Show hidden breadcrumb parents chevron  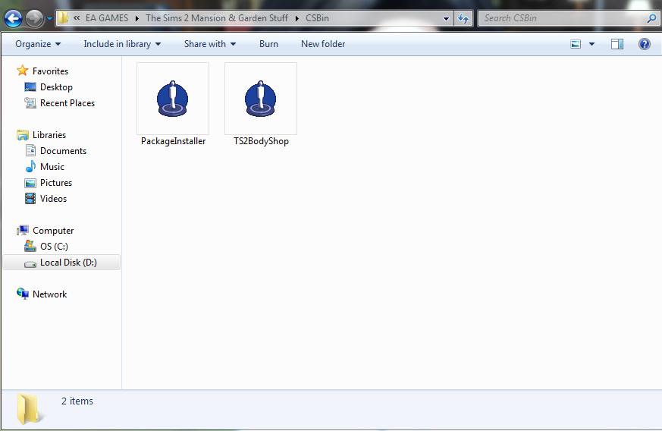(x=77, y=18)
